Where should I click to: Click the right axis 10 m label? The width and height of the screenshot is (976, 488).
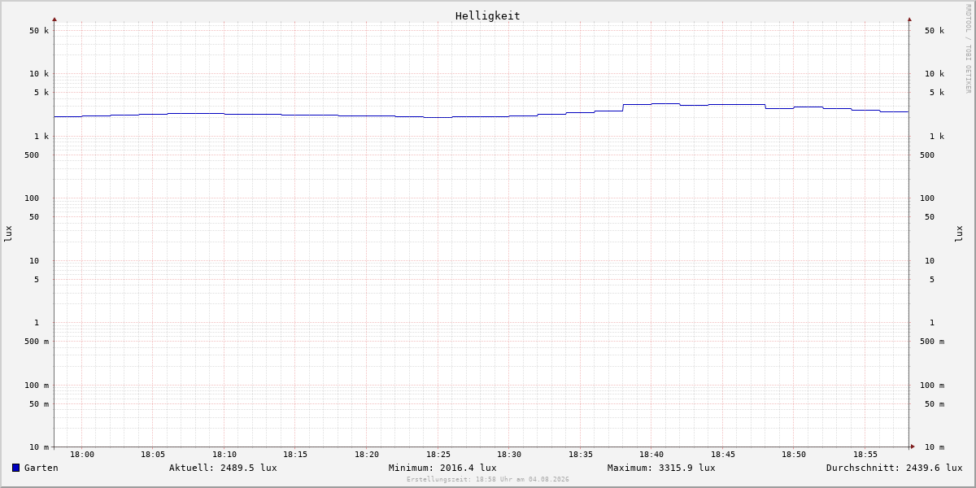tap(935, 447)
